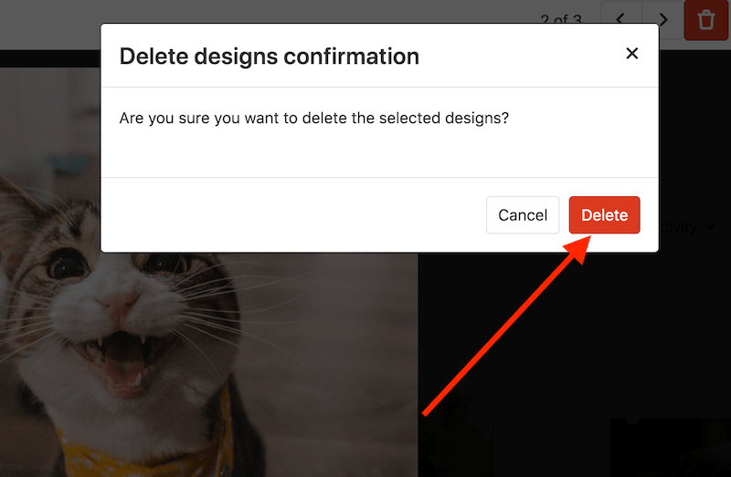Screen dimensions: 731x477
Task: Go to the next design
Action: [x=662, y=19]
